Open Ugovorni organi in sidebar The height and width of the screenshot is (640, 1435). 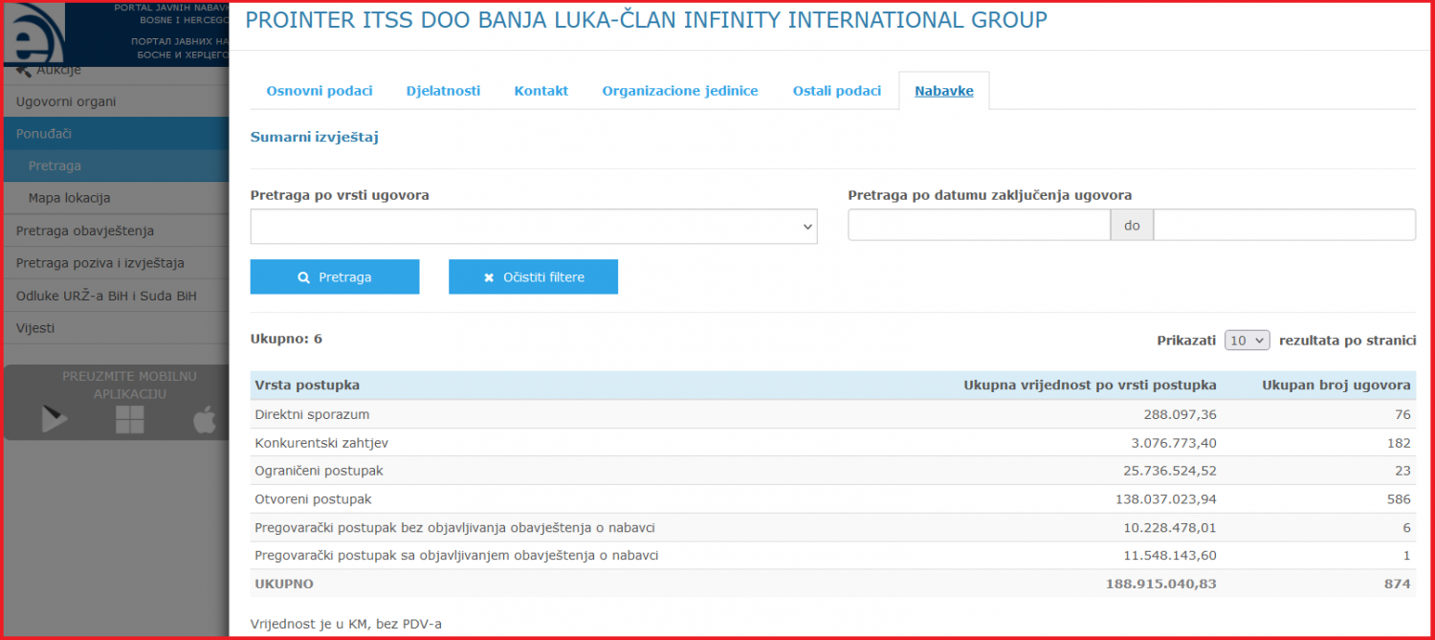coord(117,101)
